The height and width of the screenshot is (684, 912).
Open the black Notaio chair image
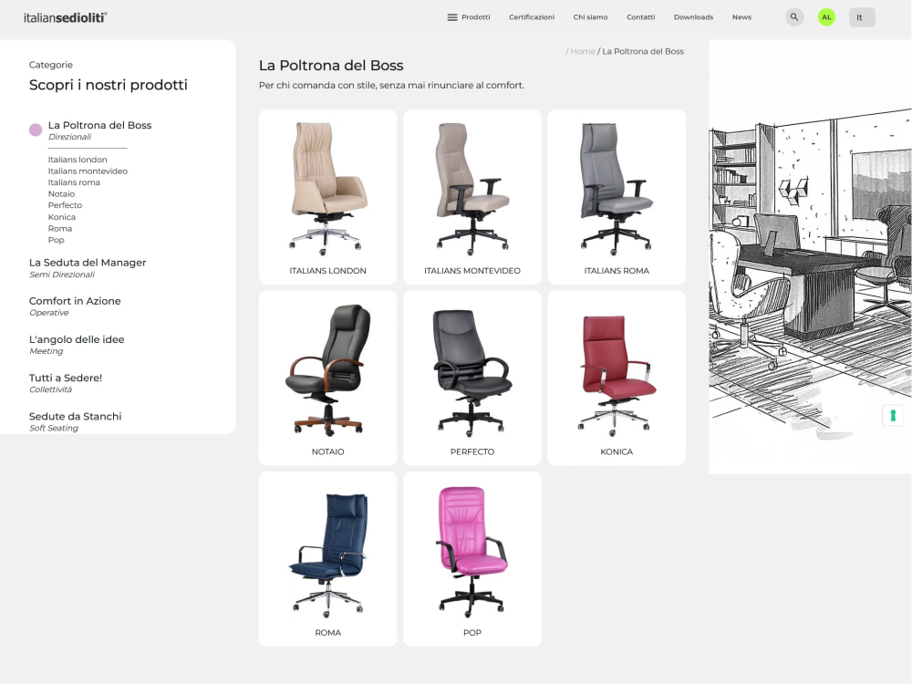pos(327,370)
